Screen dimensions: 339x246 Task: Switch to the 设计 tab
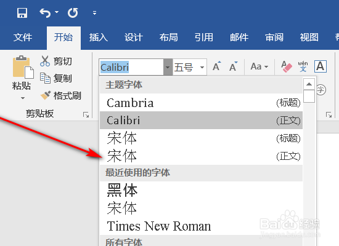(134, 38)
